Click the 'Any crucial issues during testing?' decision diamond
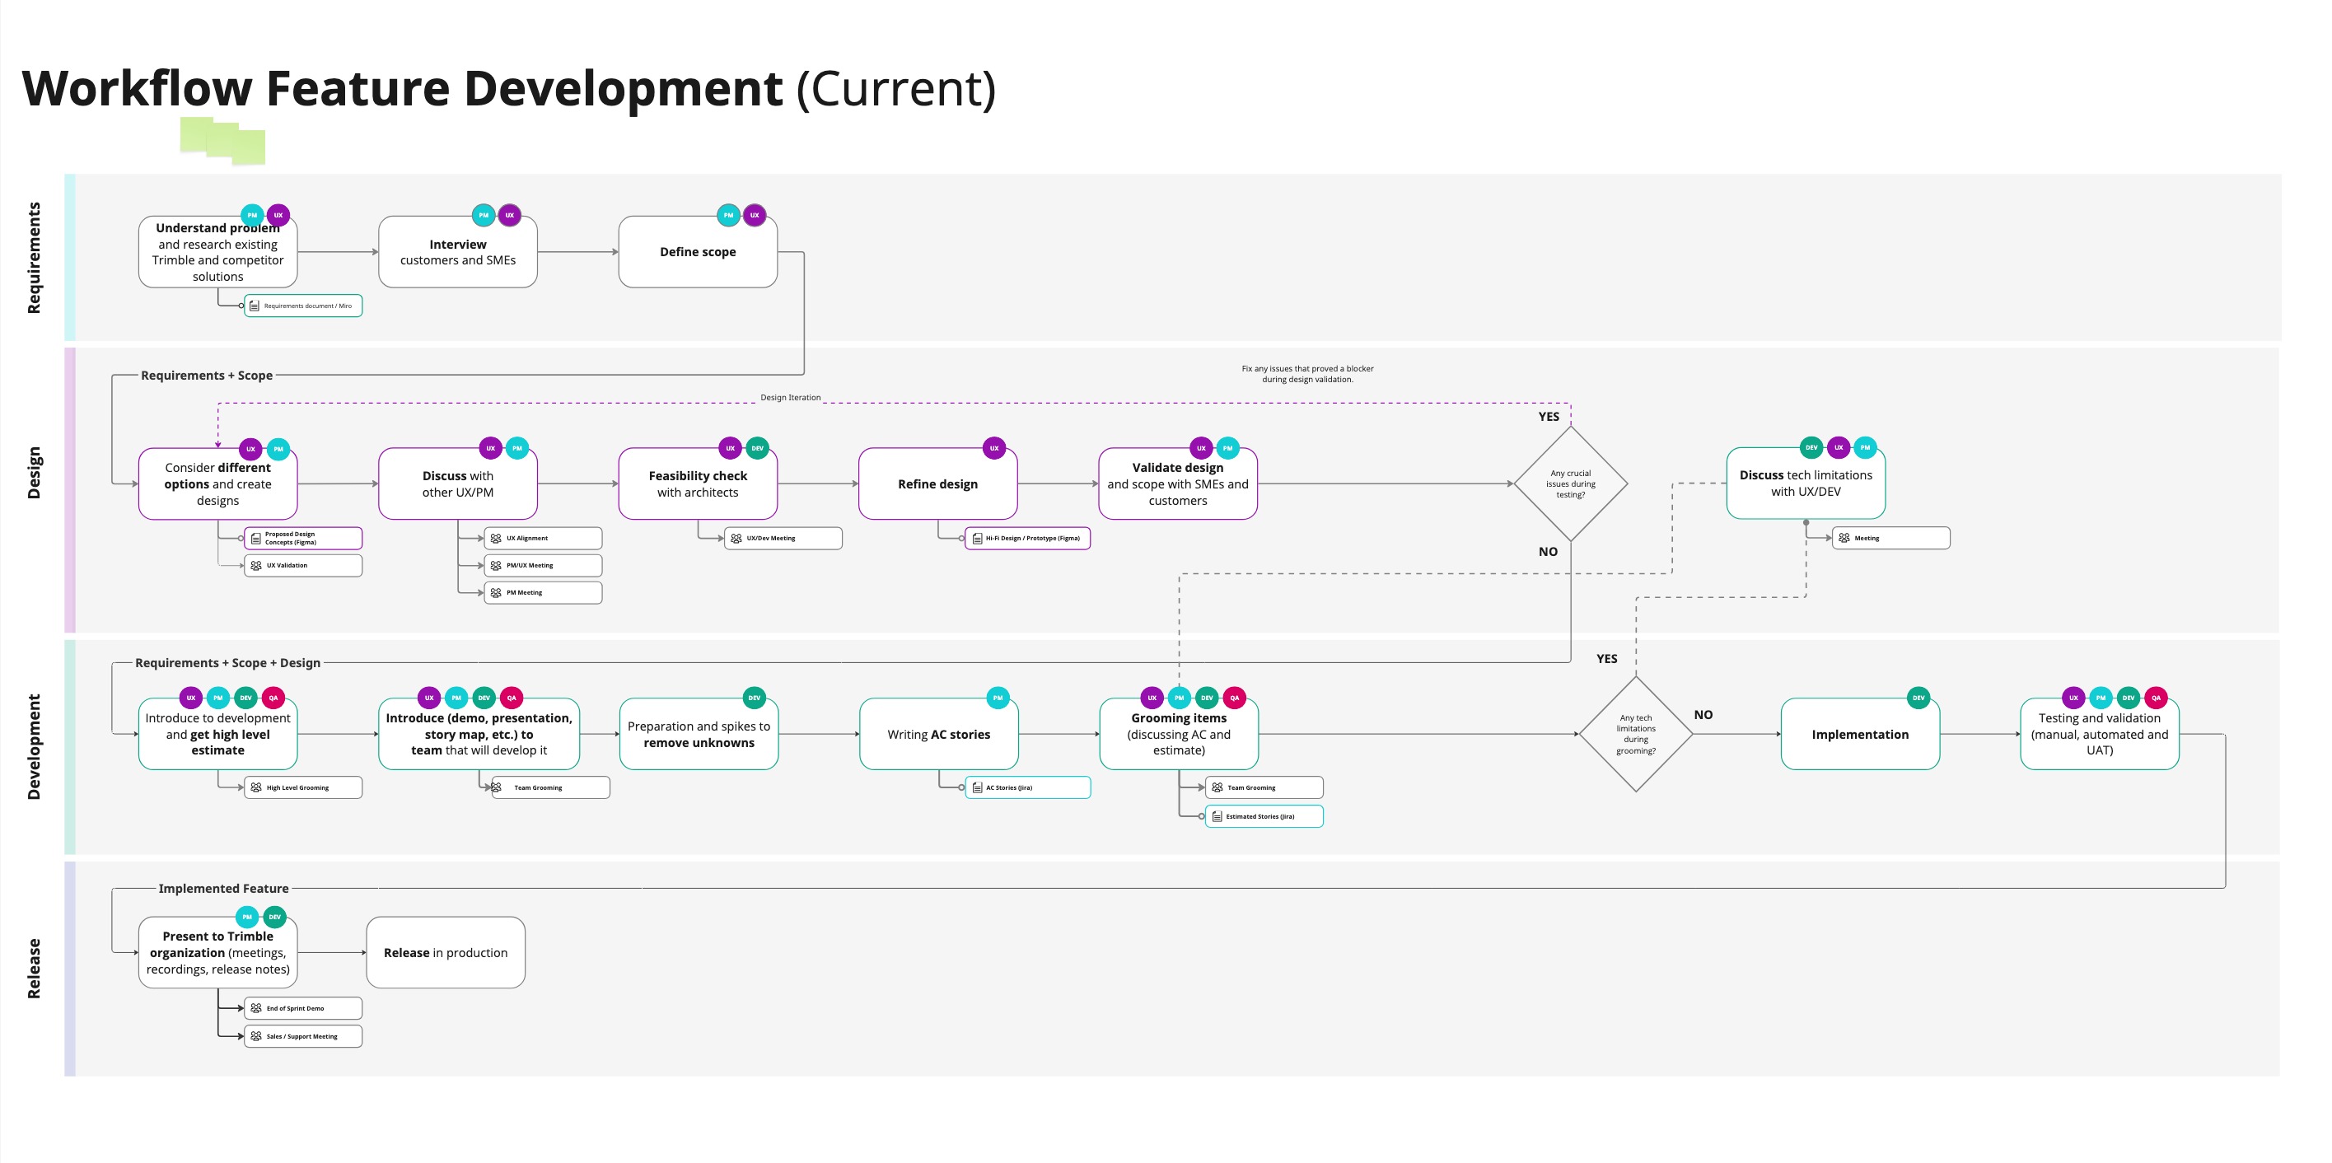2332x1163 pixels. click(1571, 484)
